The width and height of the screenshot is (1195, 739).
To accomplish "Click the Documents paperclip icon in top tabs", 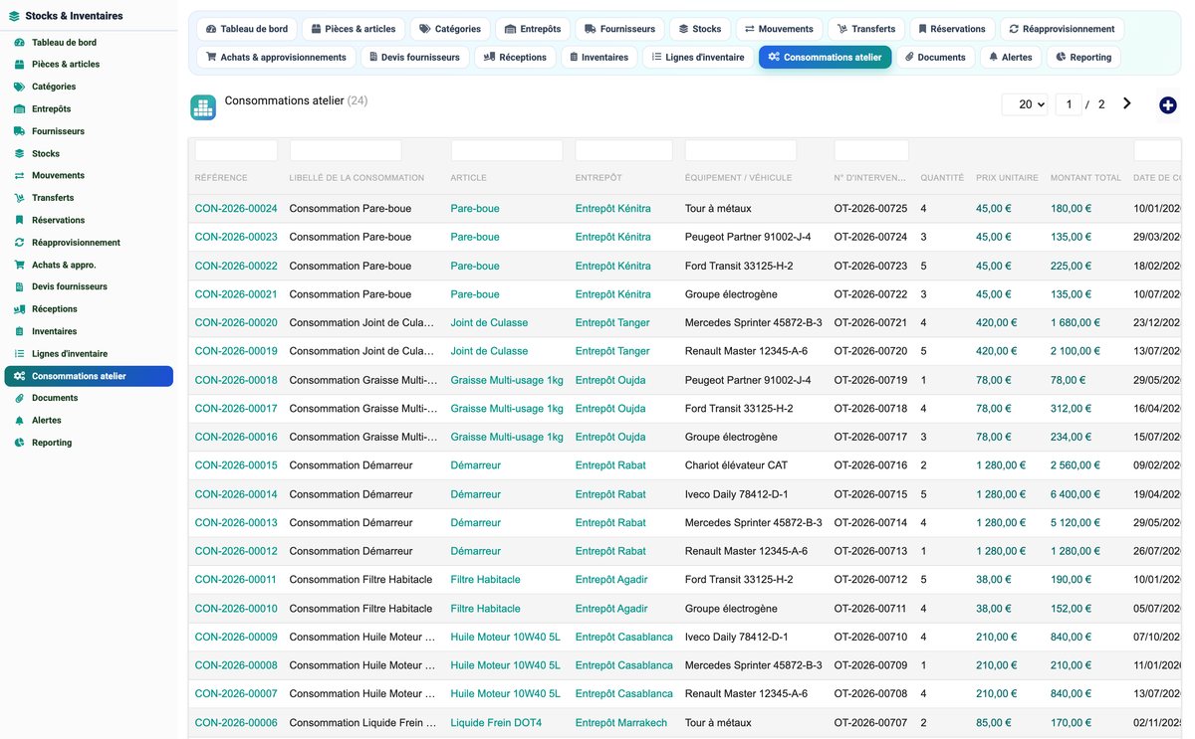I will [x=909, y=58].
